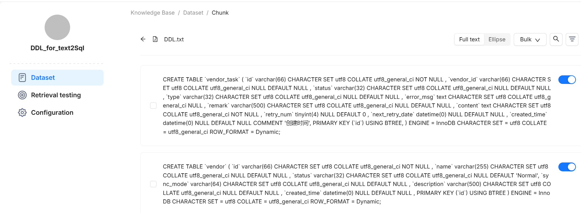Click the DDL.txt file document icon

(155, 39)
